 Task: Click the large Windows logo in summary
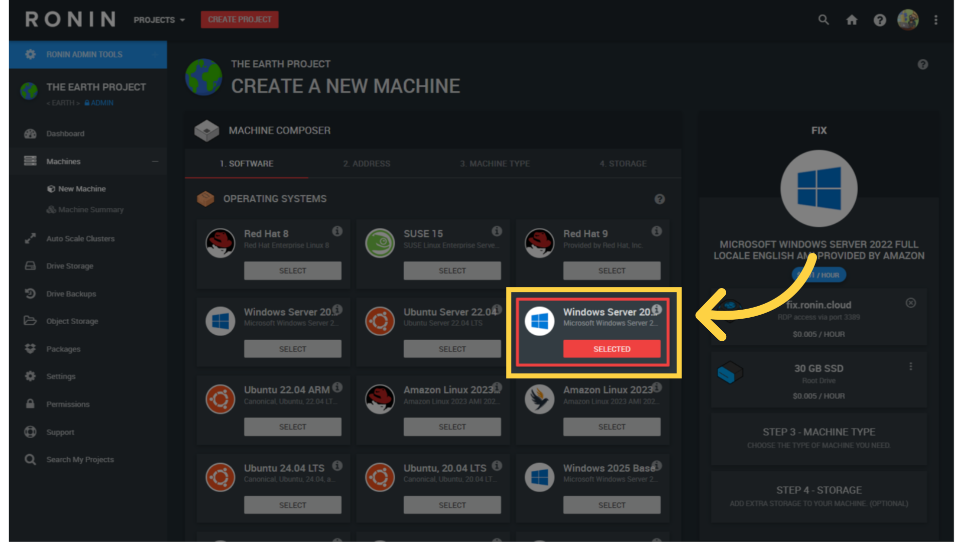(819, 189)
